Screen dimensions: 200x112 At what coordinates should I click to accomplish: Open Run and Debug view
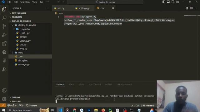coord(4,35)
